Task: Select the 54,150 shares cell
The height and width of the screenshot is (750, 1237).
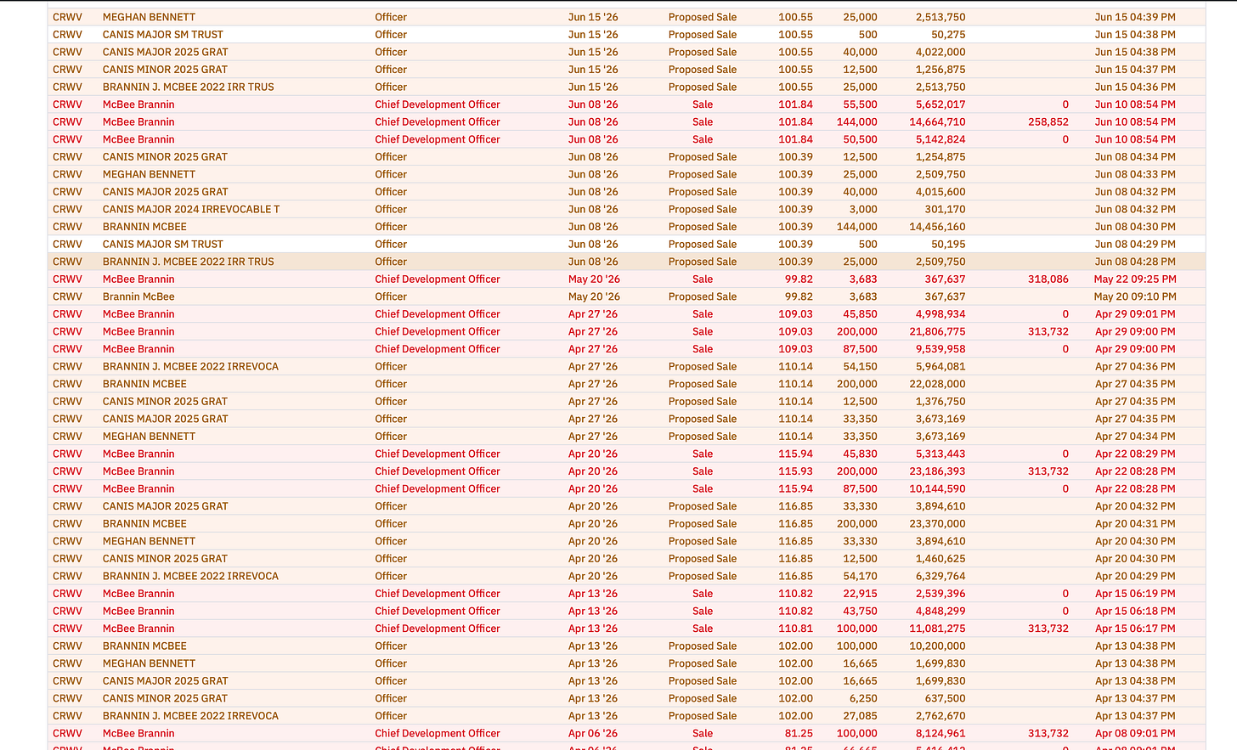Action: (x=860, y=366)
